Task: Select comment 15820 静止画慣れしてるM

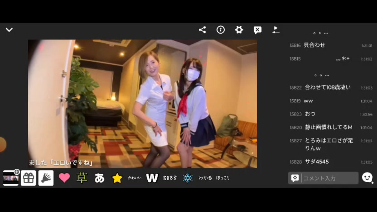Action: (331, 127)
